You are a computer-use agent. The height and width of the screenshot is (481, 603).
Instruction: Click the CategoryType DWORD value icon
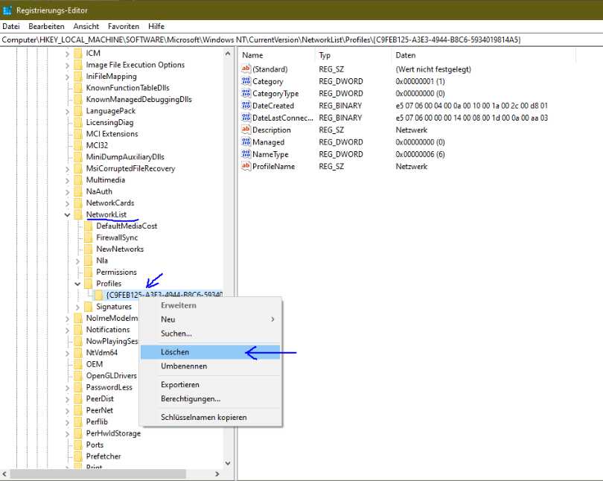click(246, 93)
